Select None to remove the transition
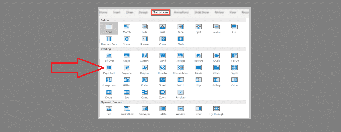The width and height of the screenshot is (341, 132). [109, 28]
